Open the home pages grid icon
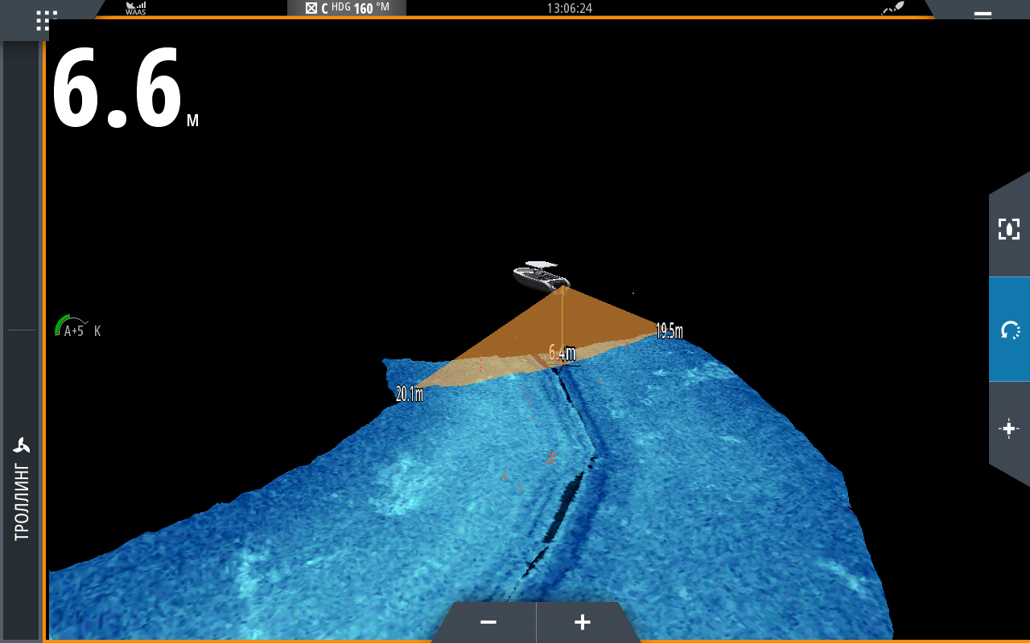Image resolution: width=1030 pixels, height=643 pixels. [47, 21]
